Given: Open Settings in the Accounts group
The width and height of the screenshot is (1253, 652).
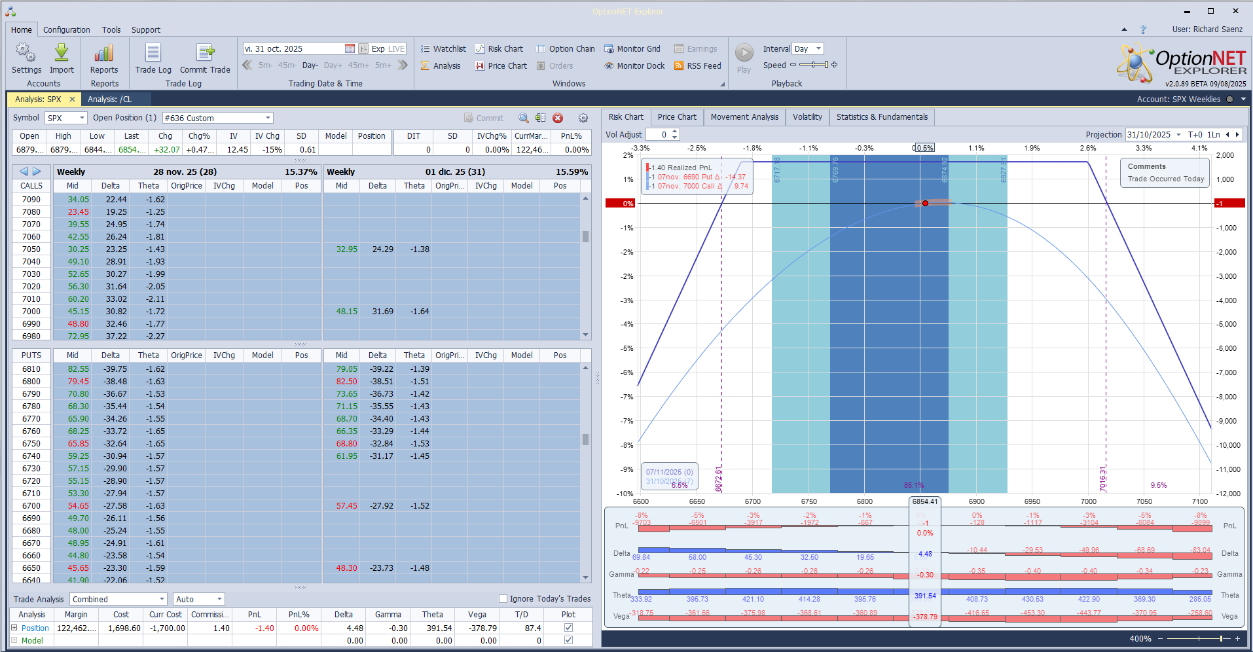Looking at the screenshot, I should tap(26, 58).
